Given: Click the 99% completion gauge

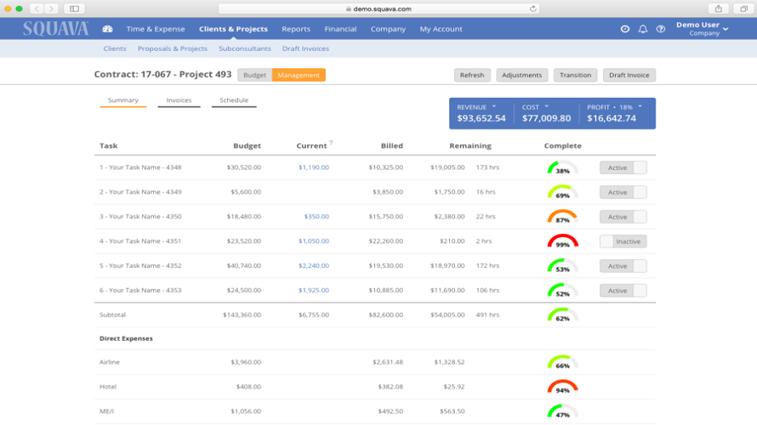Looking at the screenshot, I should point(562,241).
